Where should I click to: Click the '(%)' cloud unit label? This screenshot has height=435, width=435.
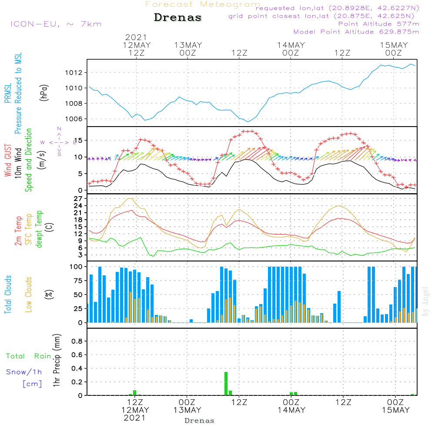(x=49, y=294)
